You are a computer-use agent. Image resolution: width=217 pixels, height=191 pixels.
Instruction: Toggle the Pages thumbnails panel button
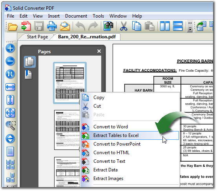tap(29, 62)
